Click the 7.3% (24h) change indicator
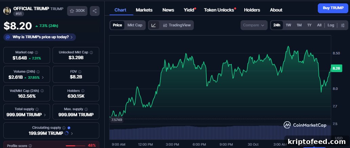 pyautogui.click(x=47, y=26)
